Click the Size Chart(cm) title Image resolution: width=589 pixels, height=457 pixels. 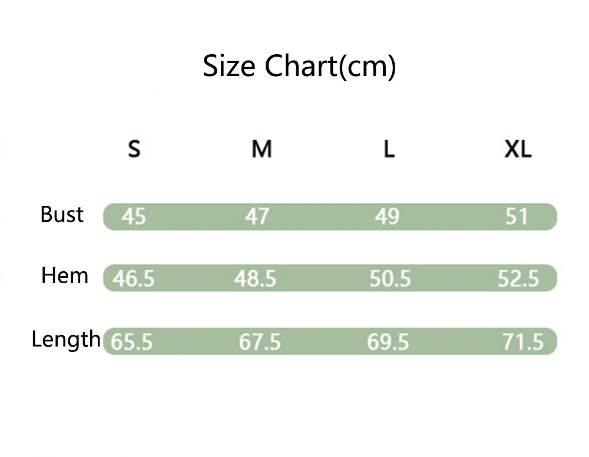pos(299,66)
